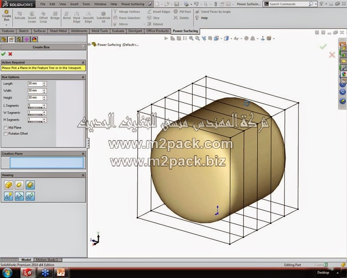The width and height of the screenshot is (347, 278).
Task: Collapse the Action Required section
Action: tap(83, 63)
